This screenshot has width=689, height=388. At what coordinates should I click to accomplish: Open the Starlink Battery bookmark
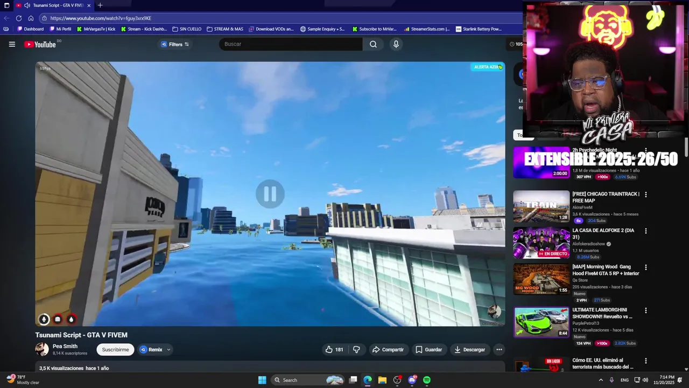coord(479,29)
